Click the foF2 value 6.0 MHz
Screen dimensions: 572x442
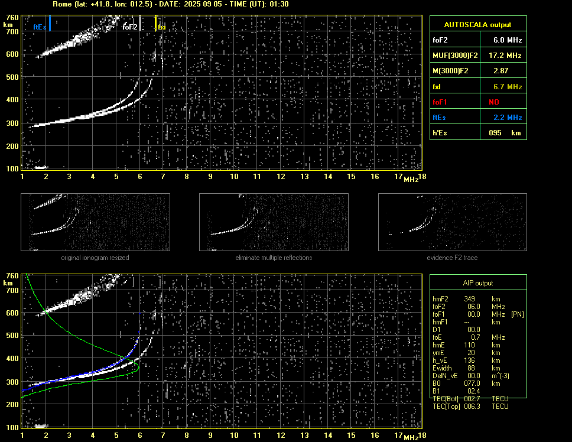[508, 40]
